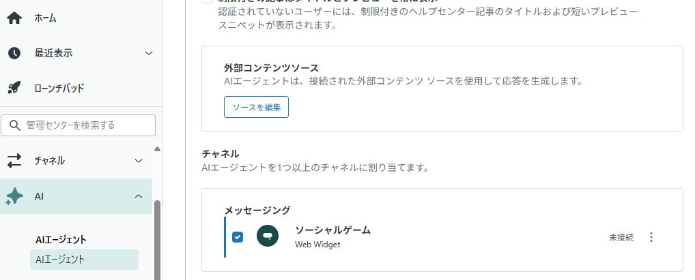
Task: Click the ソーシャルゲーム channel name
Action: point(332,230)
